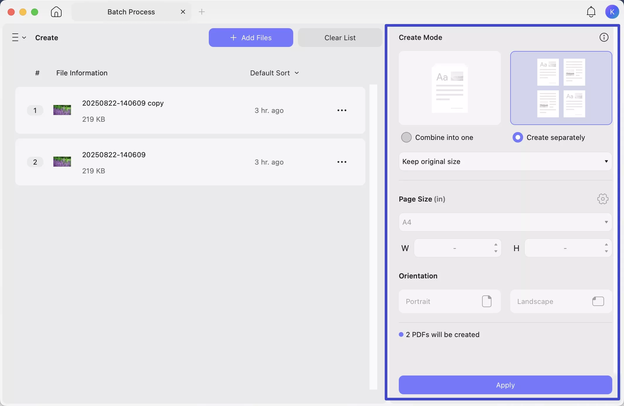Click the Apply button

pos(505,385)
